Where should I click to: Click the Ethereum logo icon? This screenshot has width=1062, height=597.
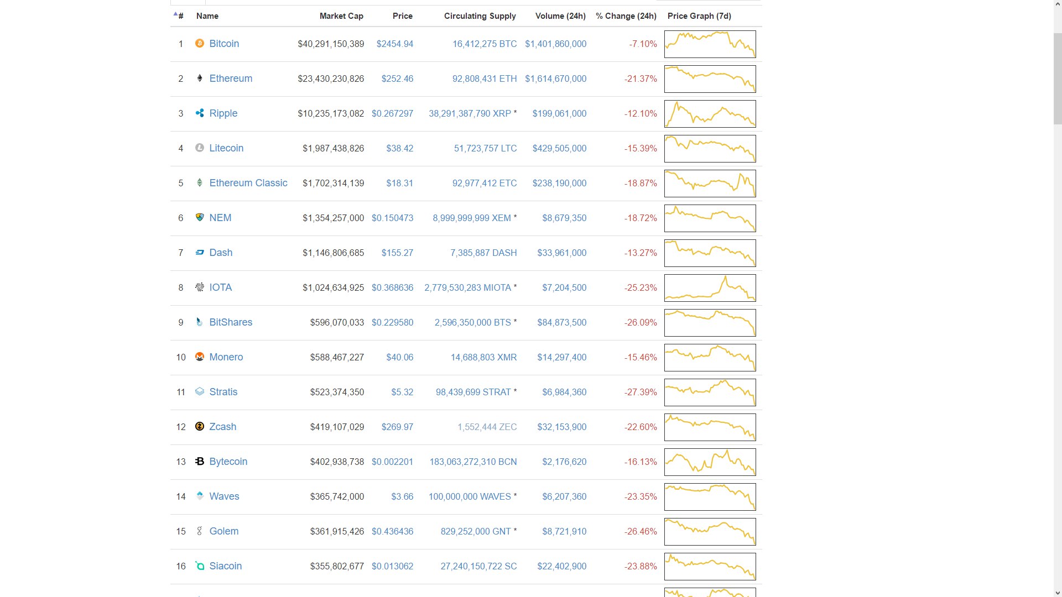(x=200, y=78)
